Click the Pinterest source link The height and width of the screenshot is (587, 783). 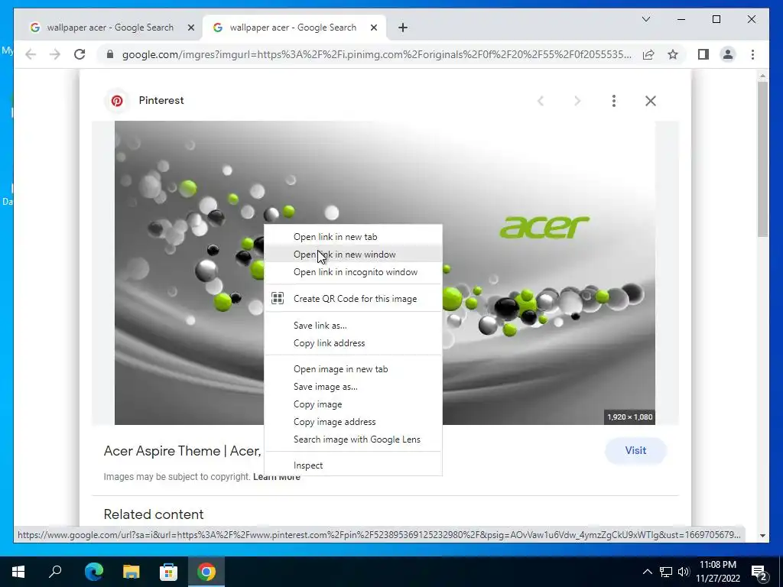(x=161, y=100)
